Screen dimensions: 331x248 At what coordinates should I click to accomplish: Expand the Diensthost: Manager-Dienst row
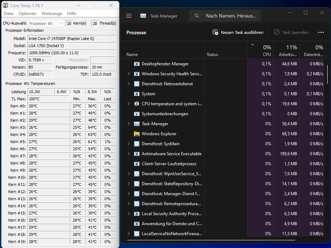point(129,194)
